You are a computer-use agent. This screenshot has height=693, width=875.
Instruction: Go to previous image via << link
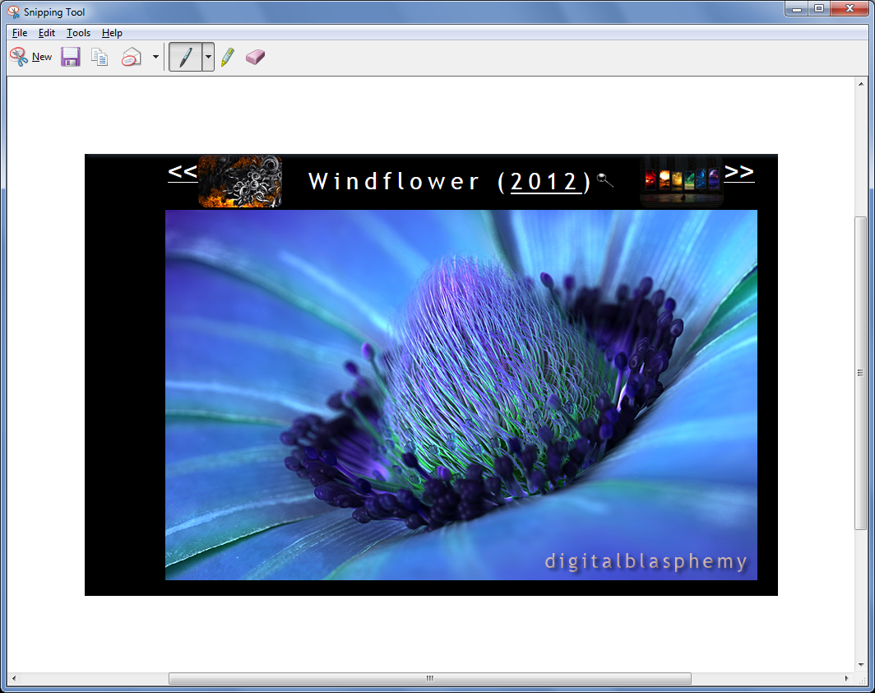183,172
